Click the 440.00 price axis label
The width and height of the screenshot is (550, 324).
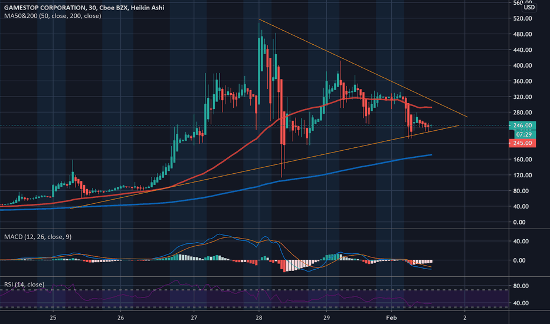click(522, 50)
